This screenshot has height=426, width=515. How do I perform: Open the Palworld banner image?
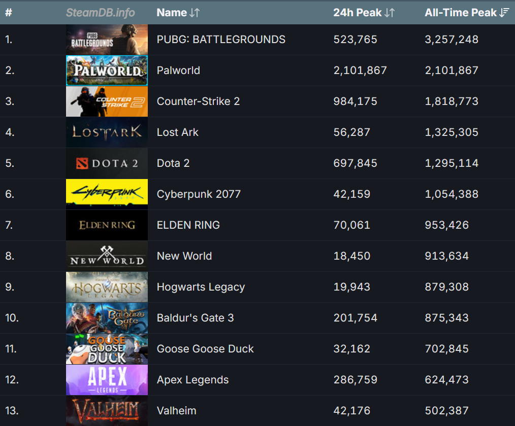tap(107, 70)
